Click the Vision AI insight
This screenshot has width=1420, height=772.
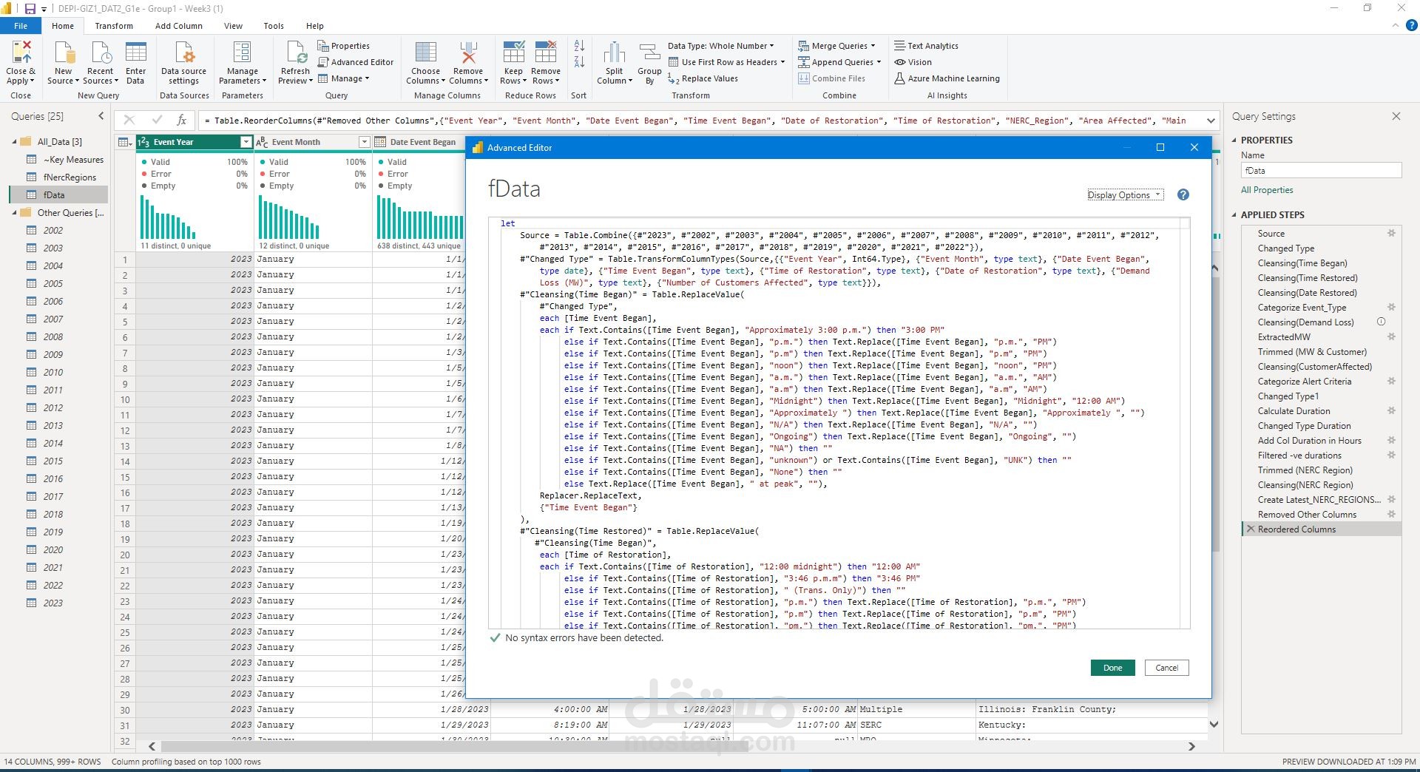point(913,62)
